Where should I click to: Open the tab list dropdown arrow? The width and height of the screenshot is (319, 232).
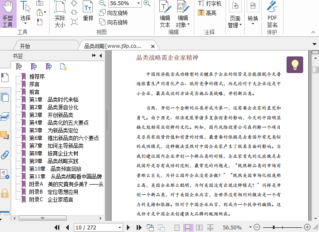tap(315, 44)
